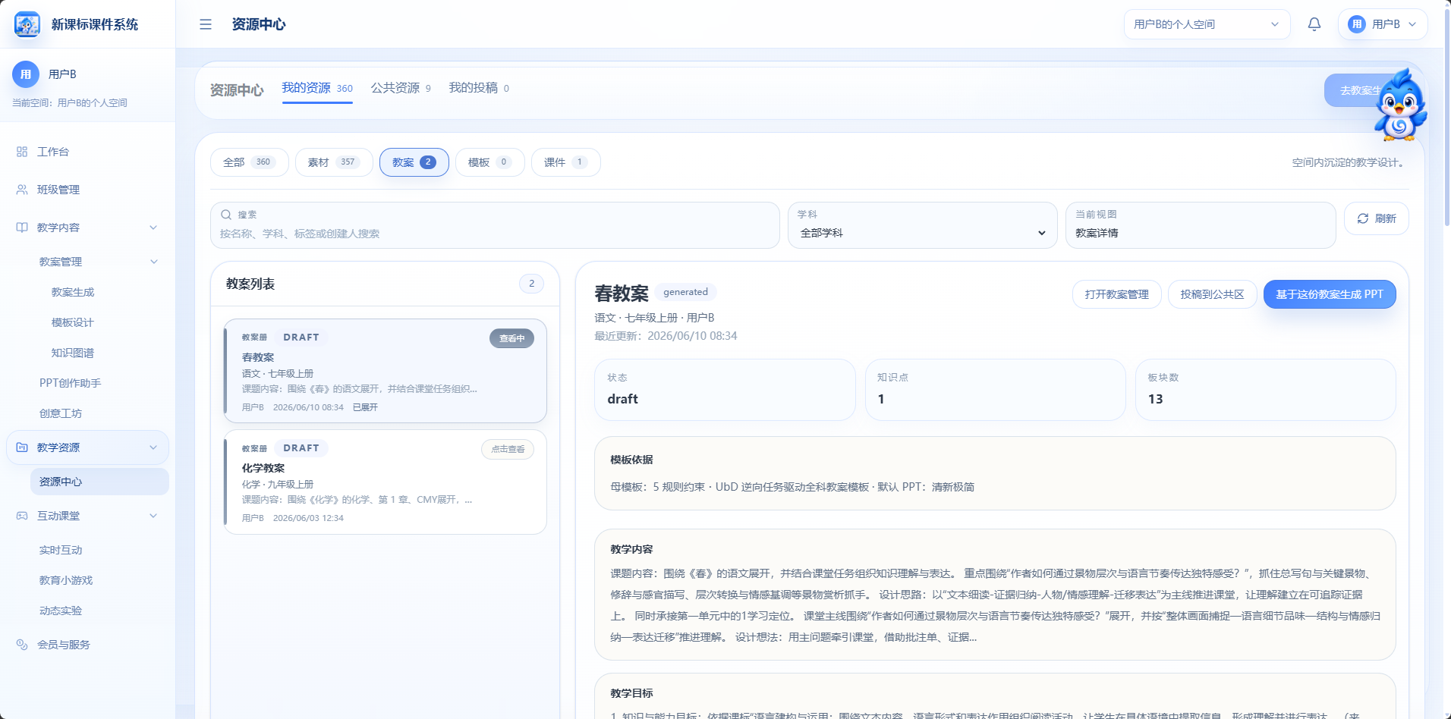Viewport: 1451px width, 719px height.
Task: Collapse the 教学资源 section chevron
Action: 153,447
